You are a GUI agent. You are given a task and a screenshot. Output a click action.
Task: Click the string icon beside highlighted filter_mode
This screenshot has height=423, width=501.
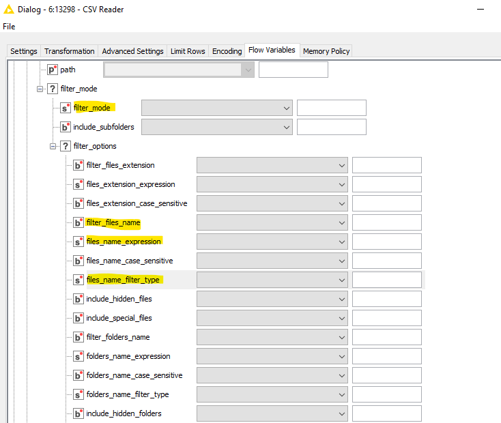tap(66, 108)
